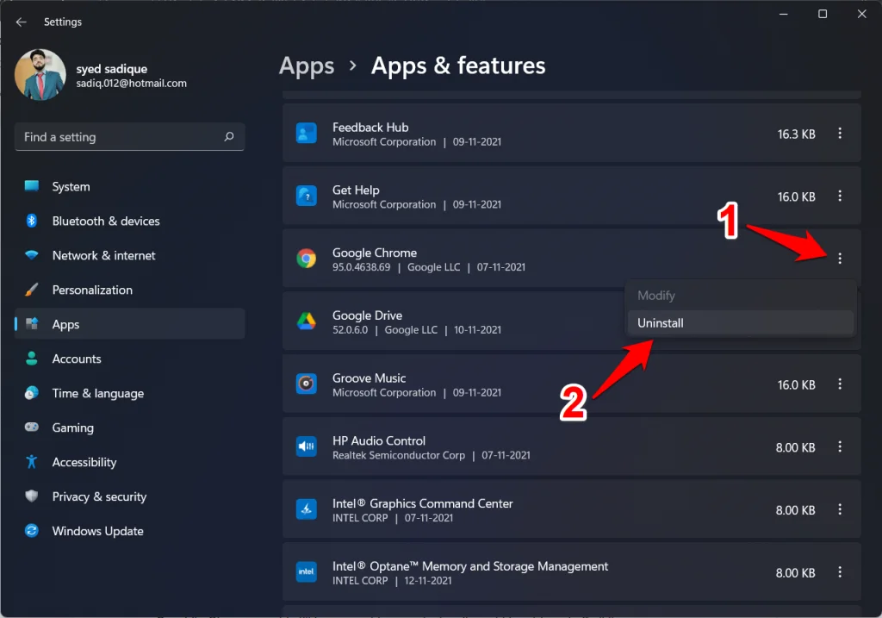Open Bluetooth & devices settings
882x618 pixels.
129,221
